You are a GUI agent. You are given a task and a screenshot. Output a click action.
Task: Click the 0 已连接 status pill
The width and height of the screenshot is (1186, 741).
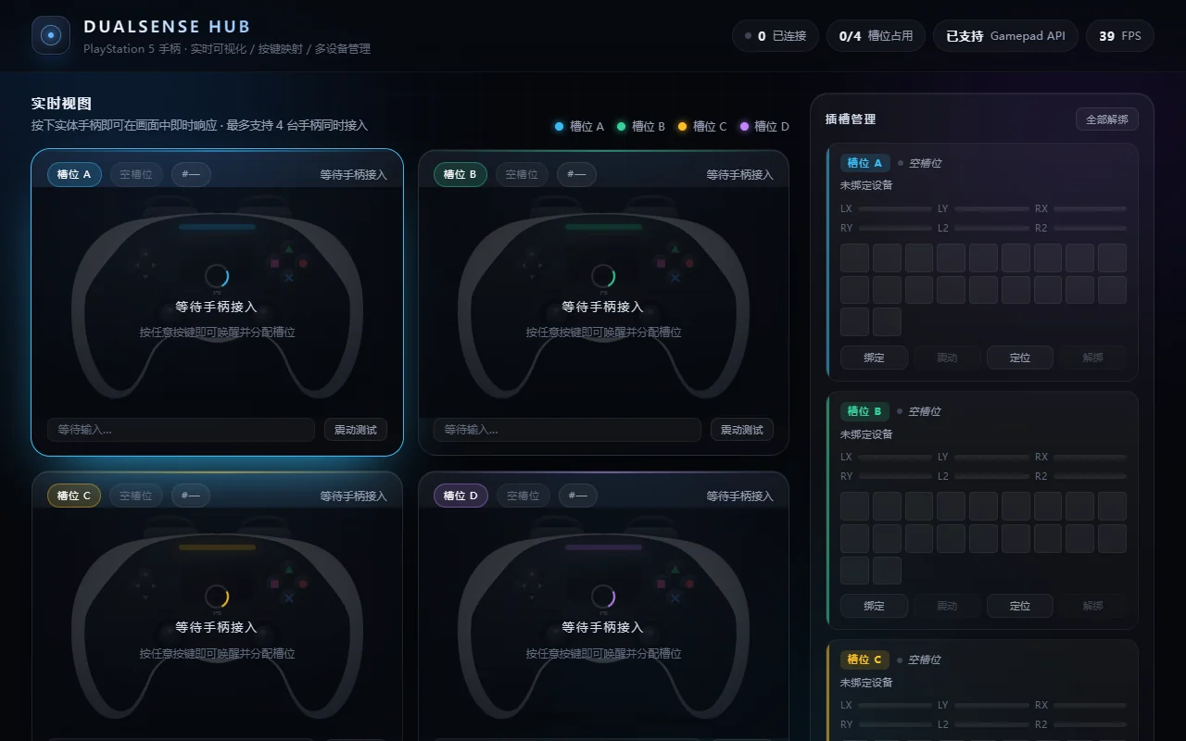pyautogui.click(x=776, y=36)
